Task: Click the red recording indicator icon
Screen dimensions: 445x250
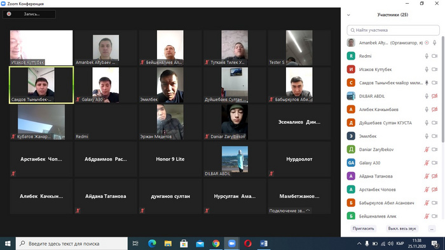Action: click(9, 14)
